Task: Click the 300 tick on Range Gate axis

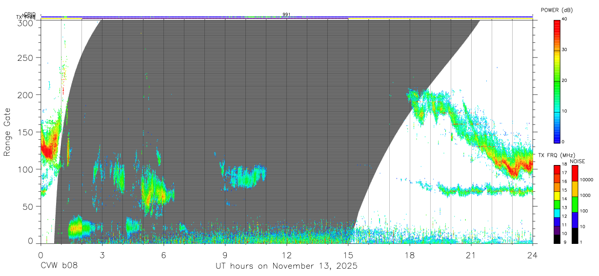Action: tap(25, 22)
